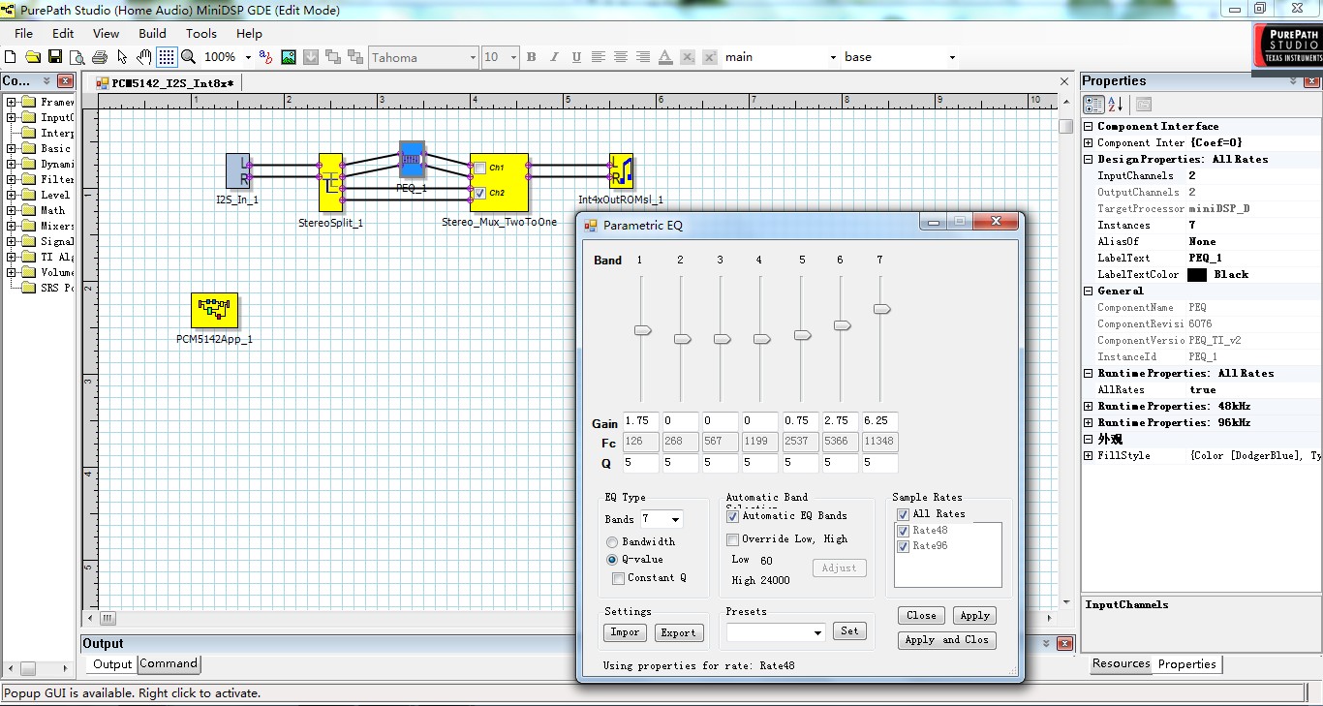Check Override Low, High option
Screen dimensions: 1323x706
[x=733, y=539]
